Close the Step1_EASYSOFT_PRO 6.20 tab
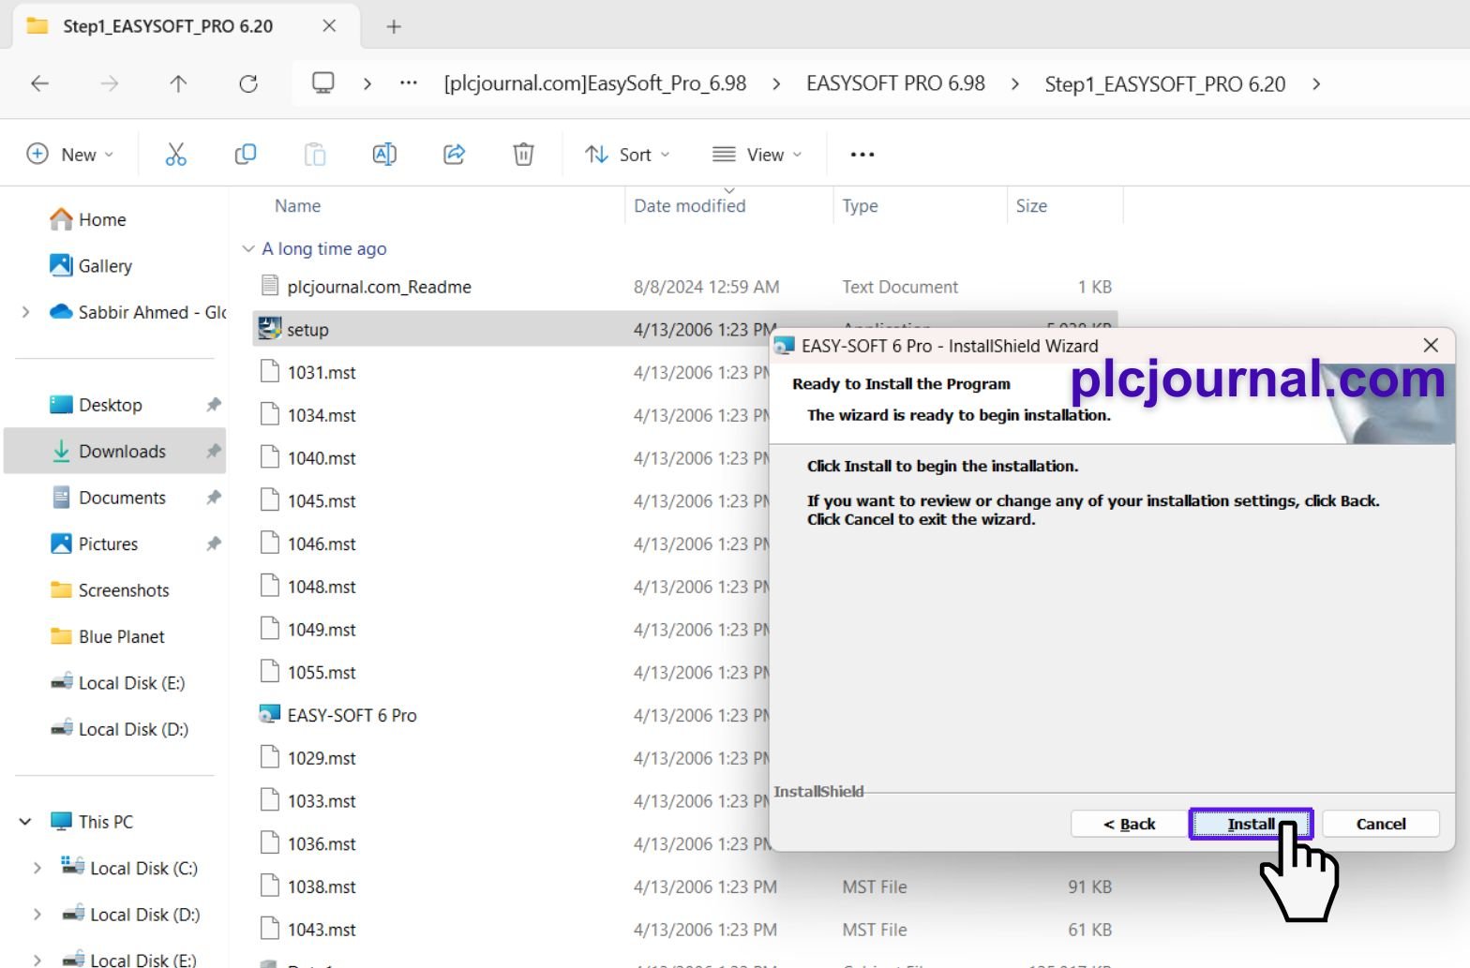This screenshot has height=968, width=1470. [x=329, y=26]
